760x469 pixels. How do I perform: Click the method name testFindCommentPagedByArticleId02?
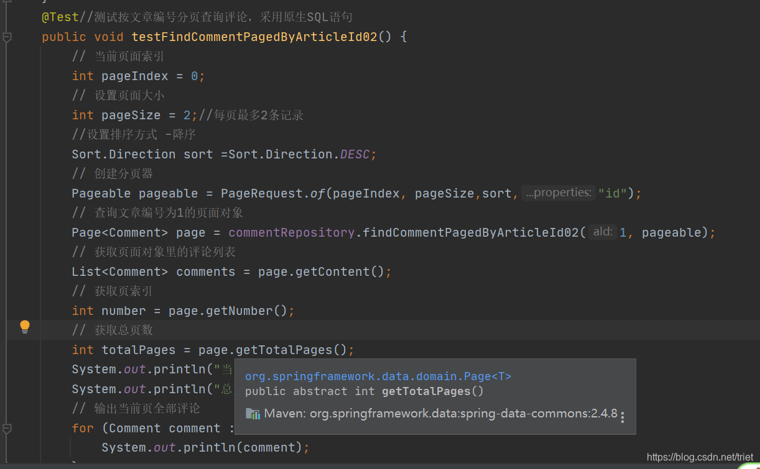254,37
